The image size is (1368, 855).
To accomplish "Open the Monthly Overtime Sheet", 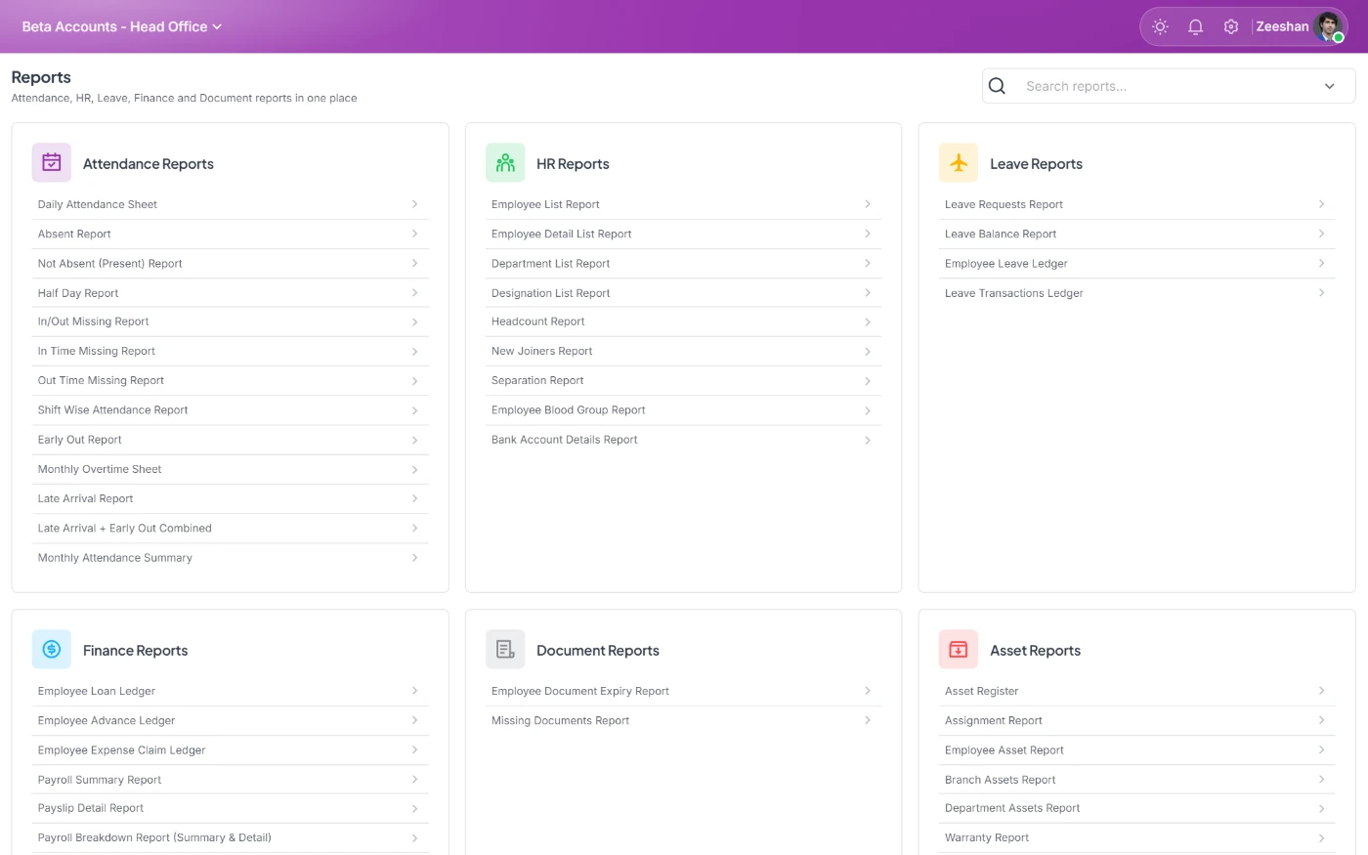I will (230, 469).
